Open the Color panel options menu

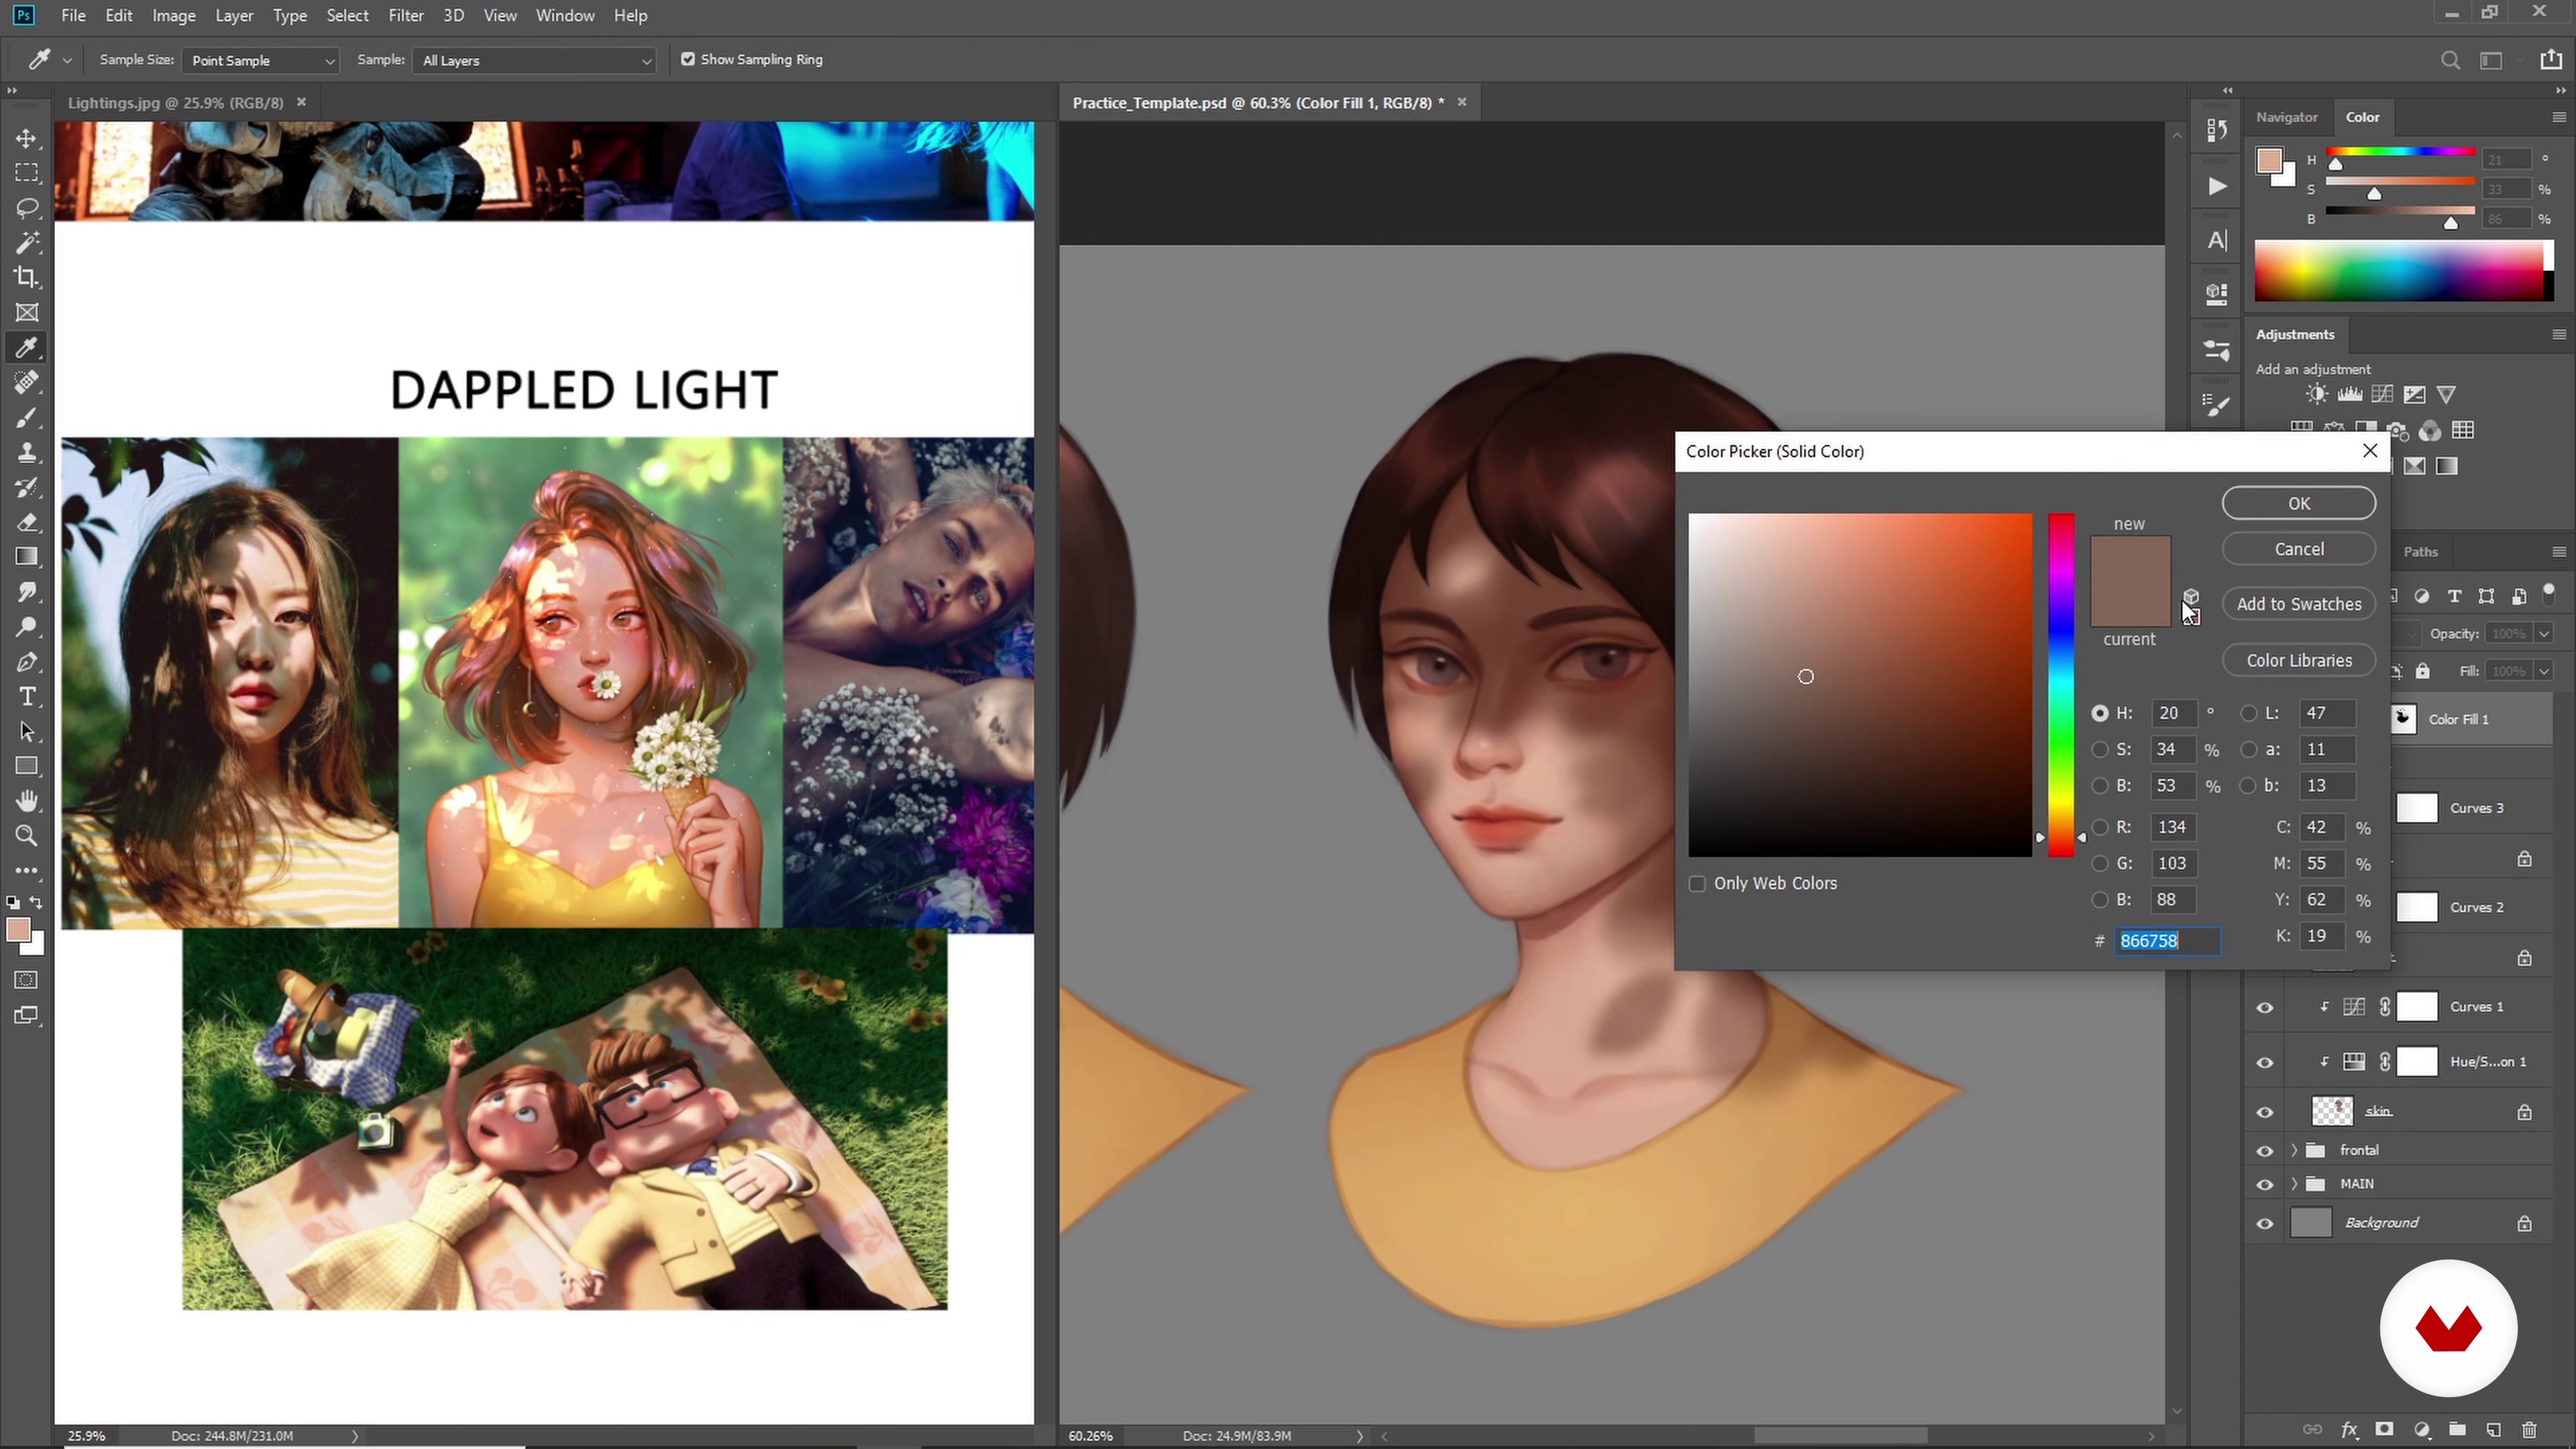[x=2558, y=118]
